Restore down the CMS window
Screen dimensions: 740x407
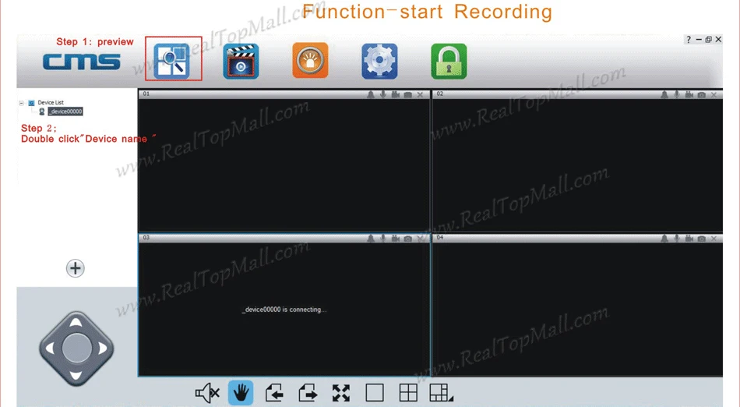click(708, 40)
